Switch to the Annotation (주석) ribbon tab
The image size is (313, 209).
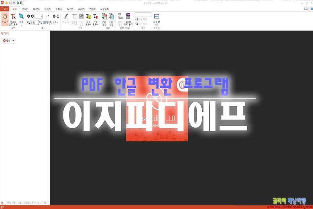(x=59, y=9)
